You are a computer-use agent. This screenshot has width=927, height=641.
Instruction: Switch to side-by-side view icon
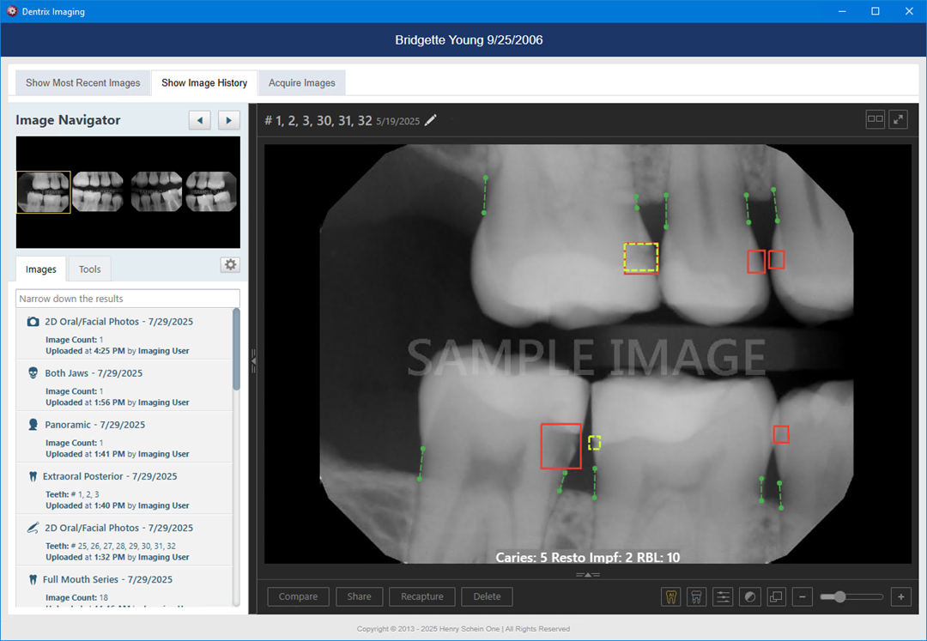[875, 119]
